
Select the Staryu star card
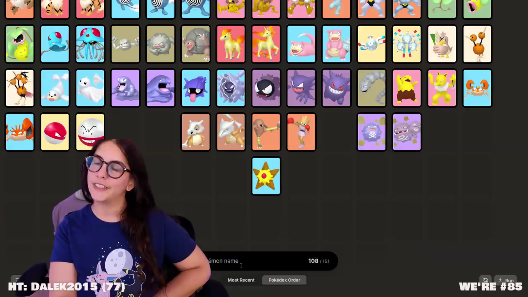[x=266, y=176]
